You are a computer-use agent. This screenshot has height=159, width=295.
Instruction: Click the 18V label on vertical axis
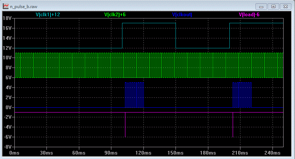point(7,18)
